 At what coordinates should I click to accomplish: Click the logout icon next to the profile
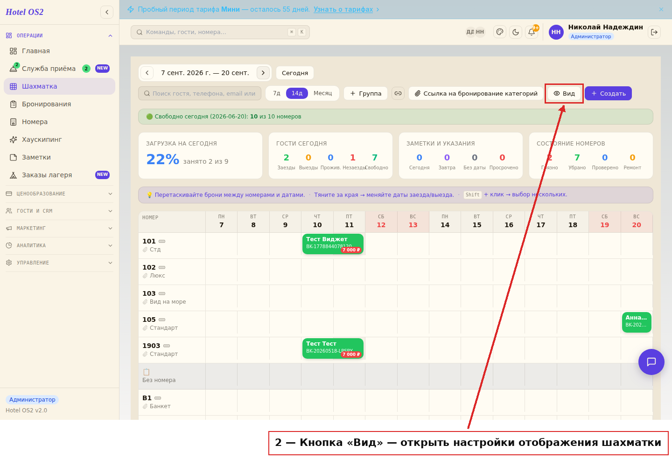[654, 32]
